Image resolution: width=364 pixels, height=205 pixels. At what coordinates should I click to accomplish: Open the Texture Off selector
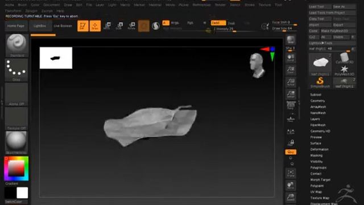click(16, 118)
